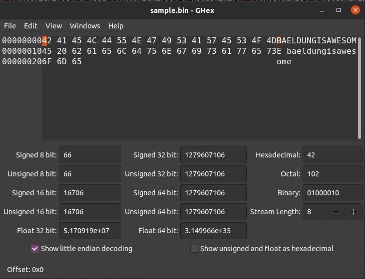
Task: Click the Binary value field
Action: tap(332, 193)
